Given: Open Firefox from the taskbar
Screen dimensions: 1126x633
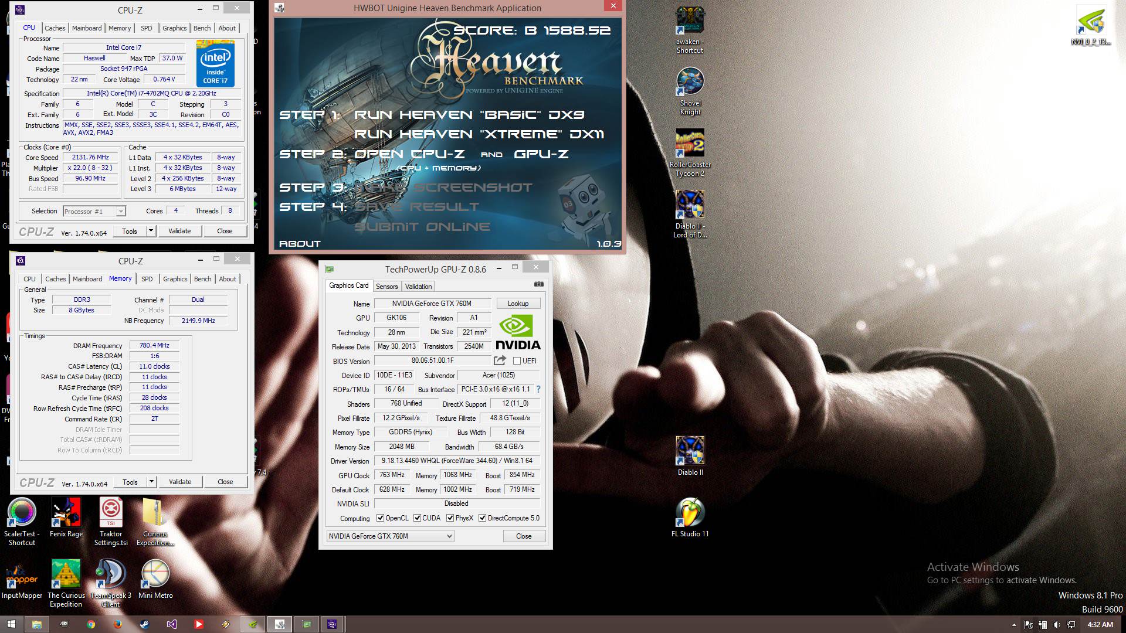Looking at the screenshot, I should pyautogui.click(x=117, y=624).
